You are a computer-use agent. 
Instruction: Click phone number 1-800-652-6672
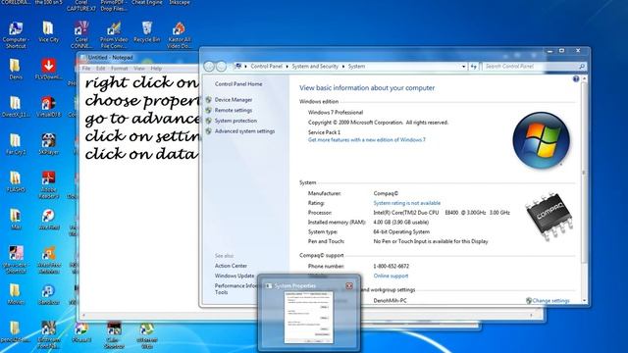point(391,266)
